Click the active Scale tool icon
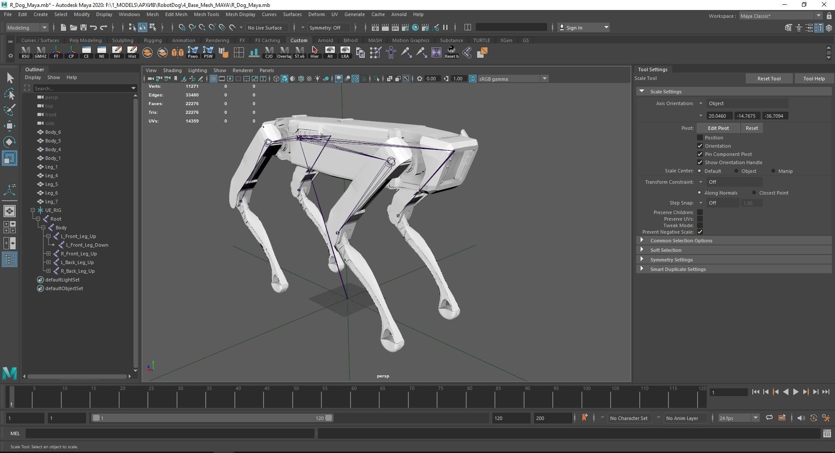The image size is (835, 453). (x=10, y=158)
